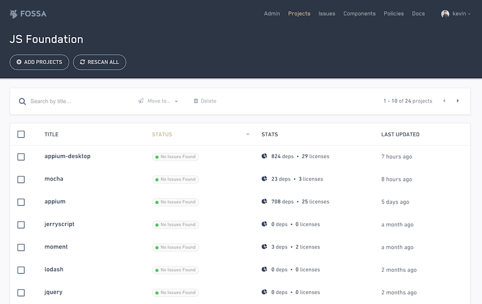The image size is (482, 304).
Task: Toggle the select-all projects checkbox
Action: (x=21, y=134)
